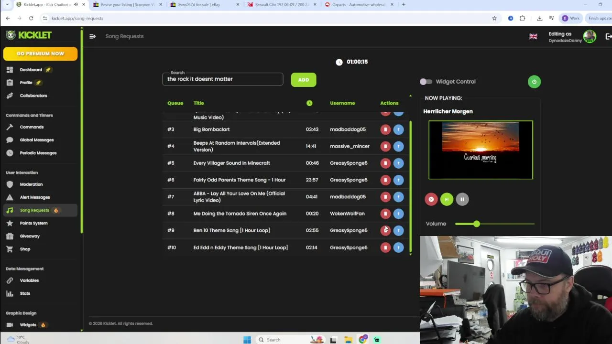Open Shop page in sidebar
Screen dimensions: 612x344
25,249
